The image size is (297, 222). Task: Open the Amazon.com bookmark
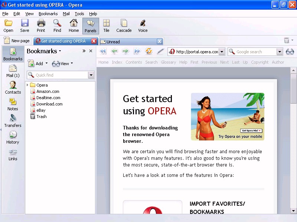[48, 91]
